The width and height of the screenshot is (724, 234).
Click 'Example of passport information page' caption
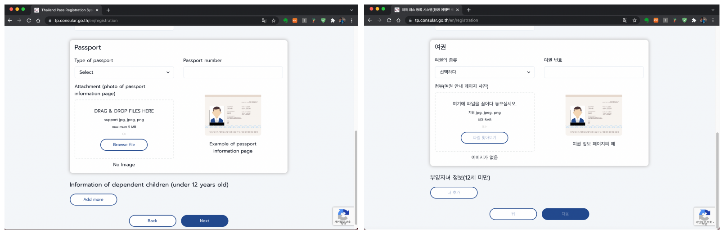pos(233,148)
